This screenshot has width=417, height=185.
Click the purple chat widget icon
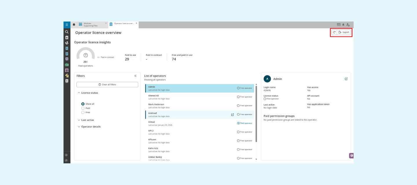coord(352,156)
